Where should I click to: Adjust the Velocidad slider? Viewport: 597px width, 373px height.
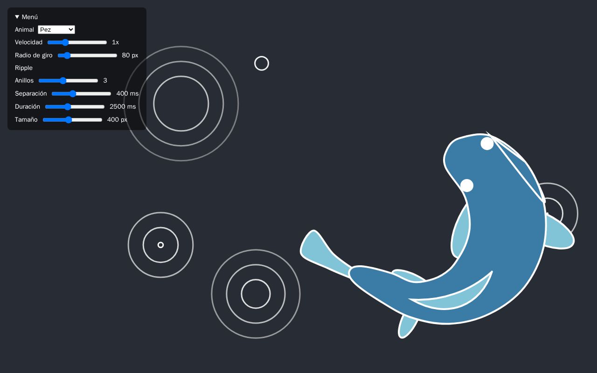coord(77,42)
